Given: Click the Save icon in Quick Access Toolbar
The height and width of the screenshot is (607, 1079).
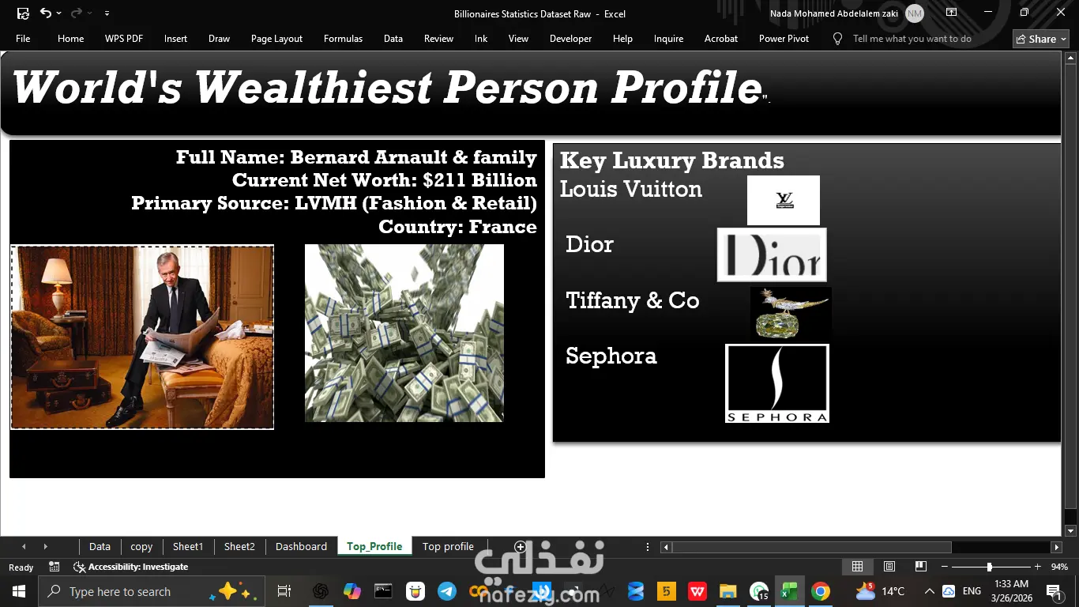Looking at the screenshot, I should 23,13.
